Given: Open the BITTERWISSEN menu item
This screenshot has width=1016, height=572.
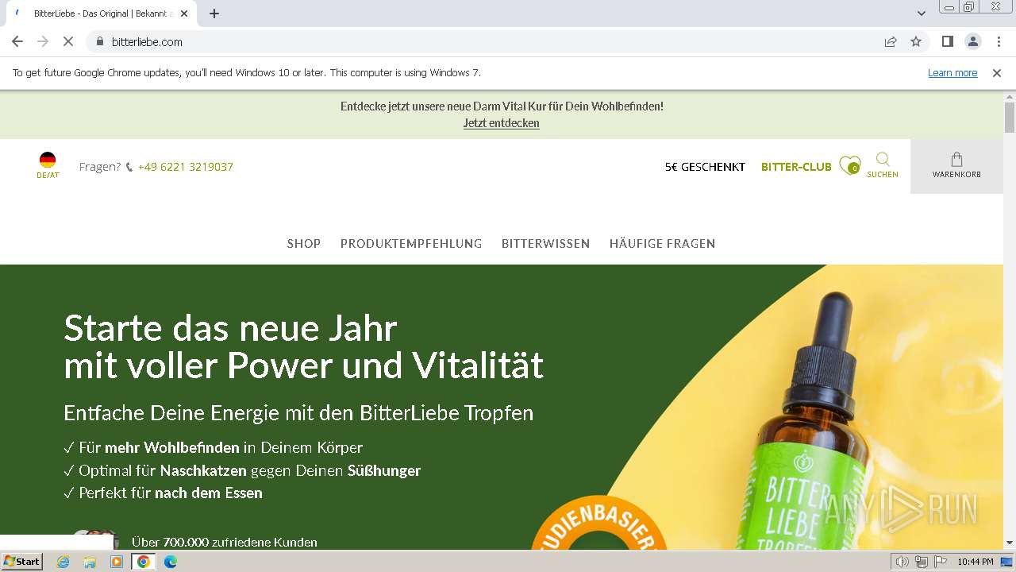Looking at the screenshot, I should (x=546, y=244).
